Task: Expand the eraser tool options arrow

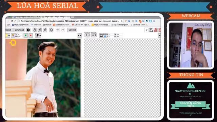Action: click(40, 36)
